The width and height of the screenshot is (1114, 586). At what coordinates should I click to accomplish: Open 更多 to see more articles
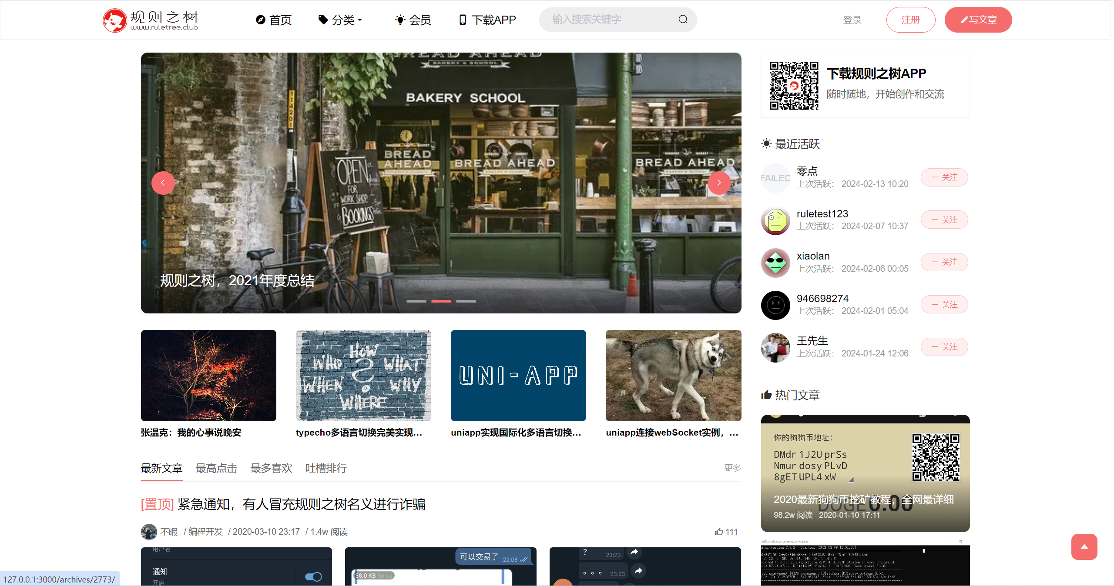tap(732, 468)
